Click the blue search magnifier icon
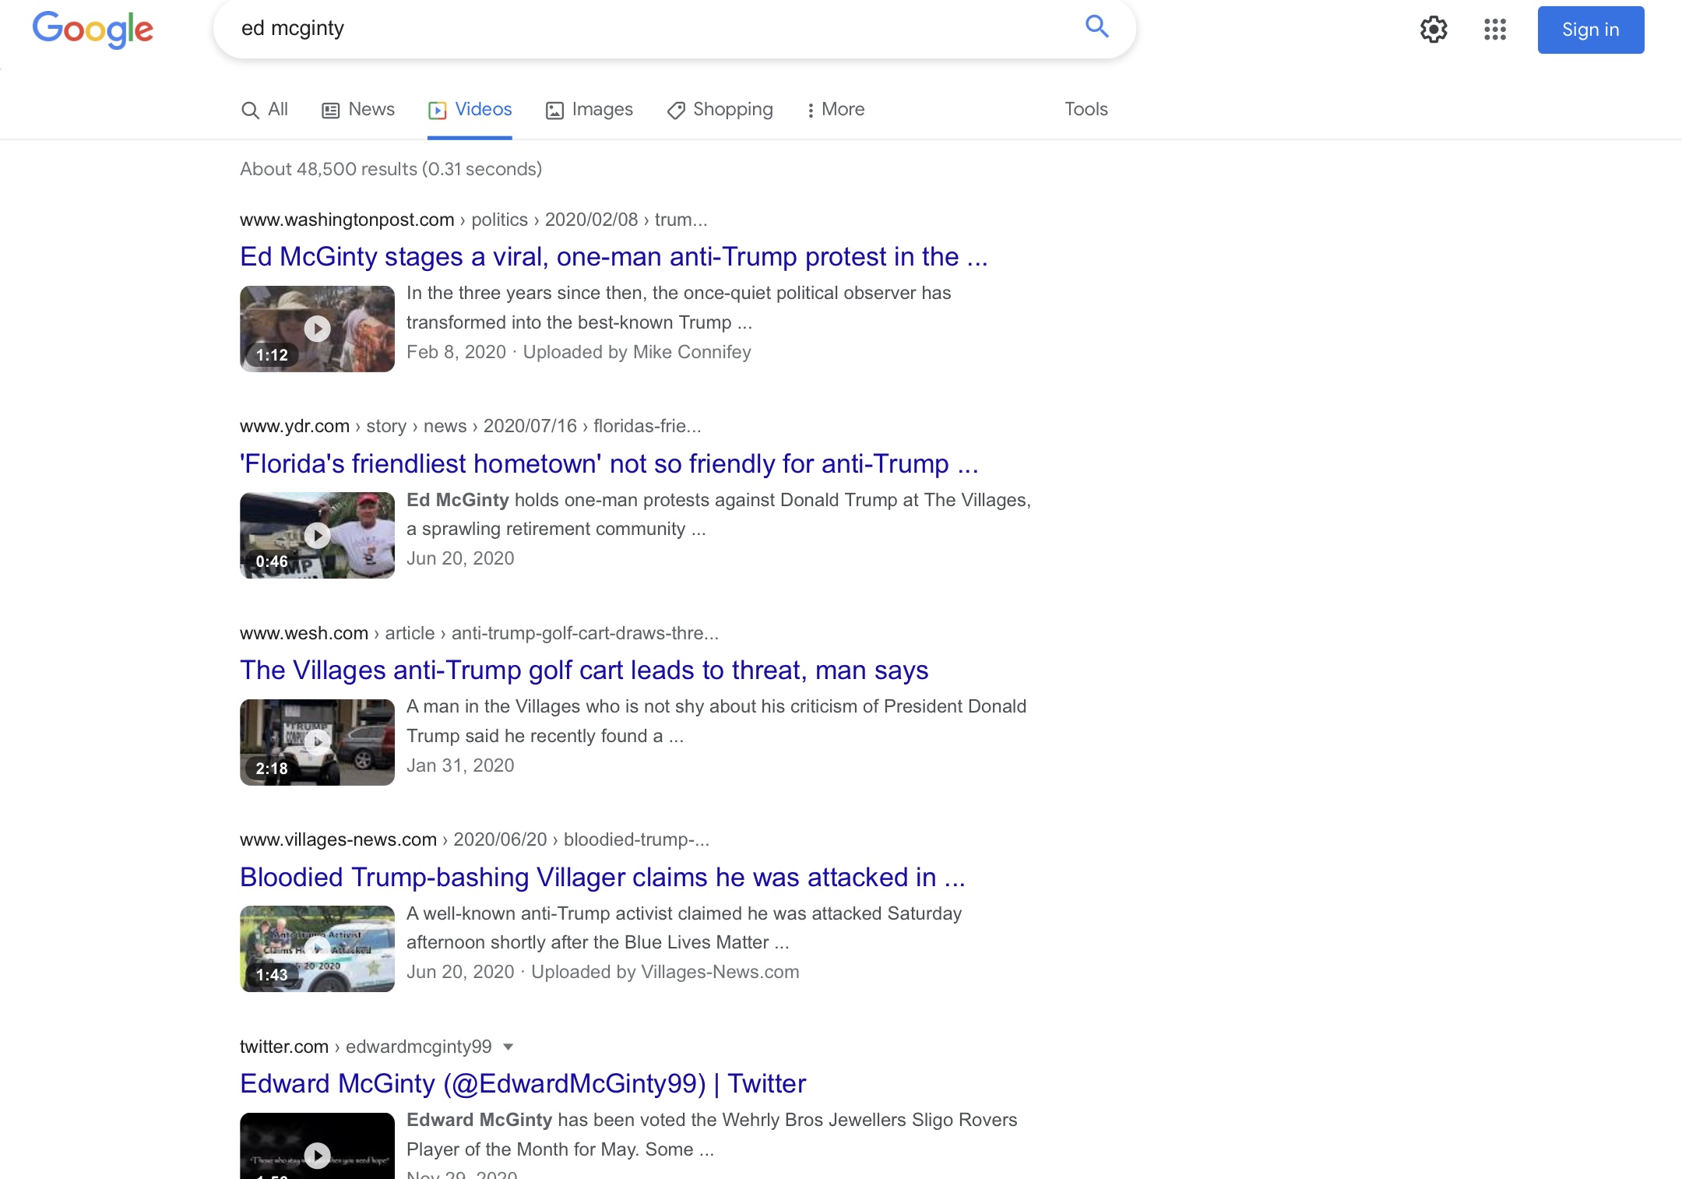This screenshot has height=1179, width=1682. click(x=1096, y=27)
